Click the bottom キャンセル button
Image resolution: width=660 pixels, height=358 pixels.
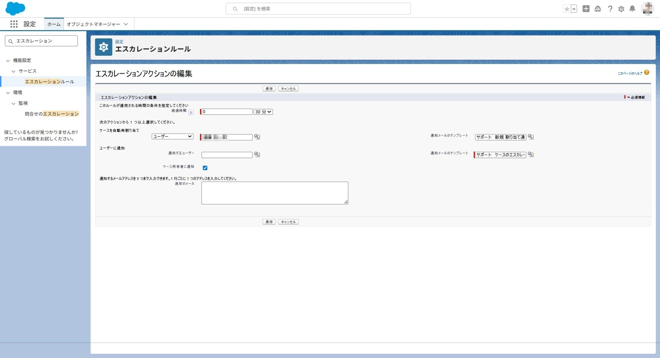[288, 222]
